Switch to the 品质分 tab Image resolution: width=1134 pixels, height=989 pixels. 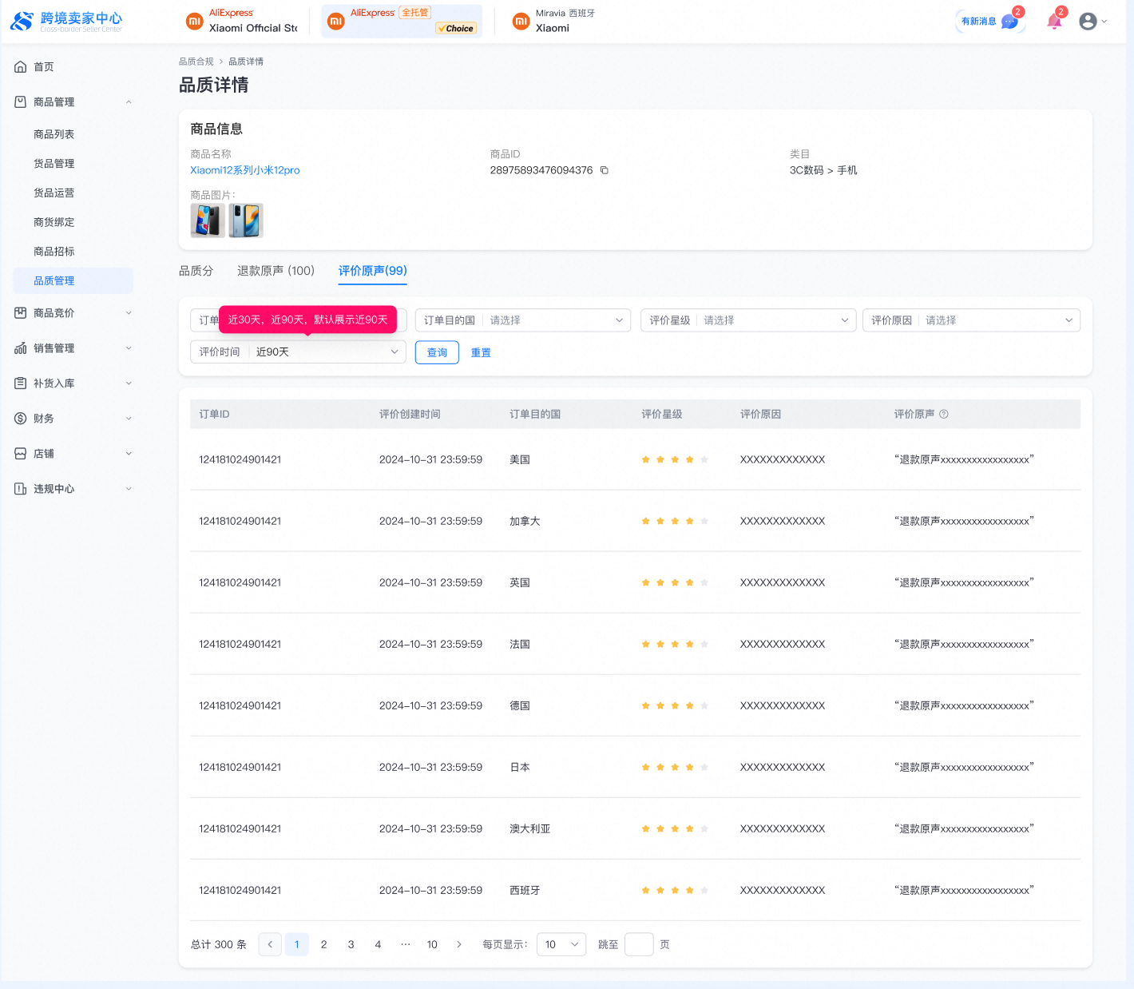coord(196,271)
